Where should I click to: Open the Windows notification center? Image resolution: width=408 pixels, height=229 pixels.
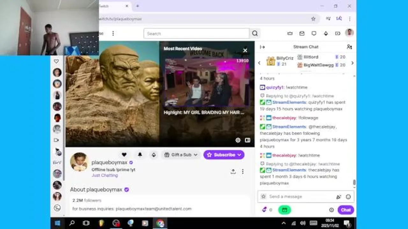pos(347,223)
